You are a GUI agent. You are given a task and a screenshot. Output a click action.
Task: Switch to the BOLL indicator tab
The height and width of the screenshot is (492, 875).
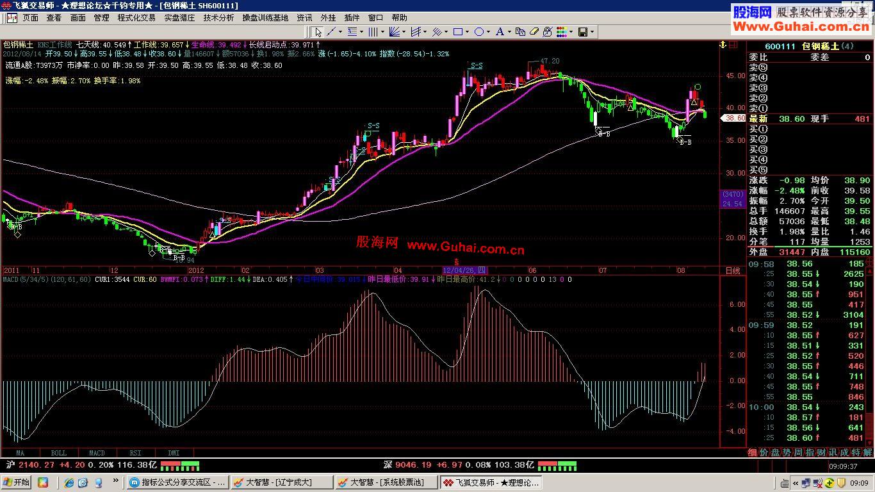(58, 453)
